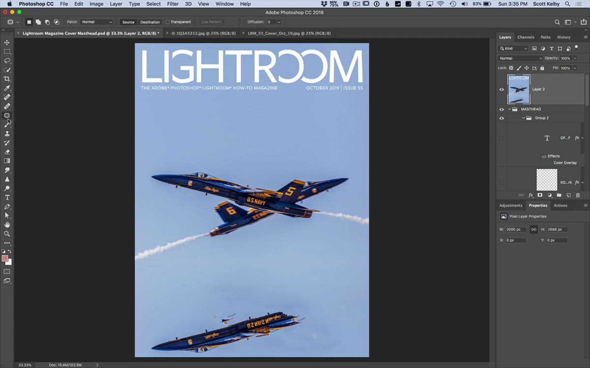Open the Window menu
This screenshot has height=368, width=590.
[x=225, y=4]
